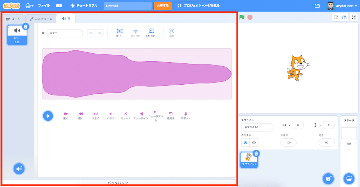Click inside the sound waveform
The height and width of the screenshot is (187, 360).
[x=137, y=74]
